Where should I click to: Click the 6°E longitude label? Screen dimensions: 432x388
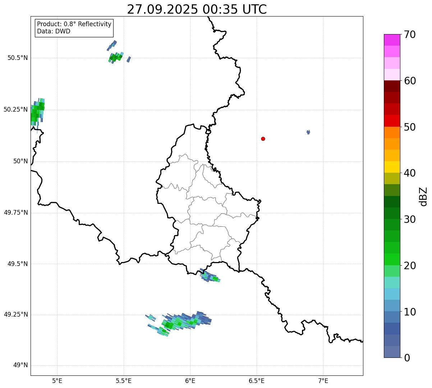tap(190, 380)
